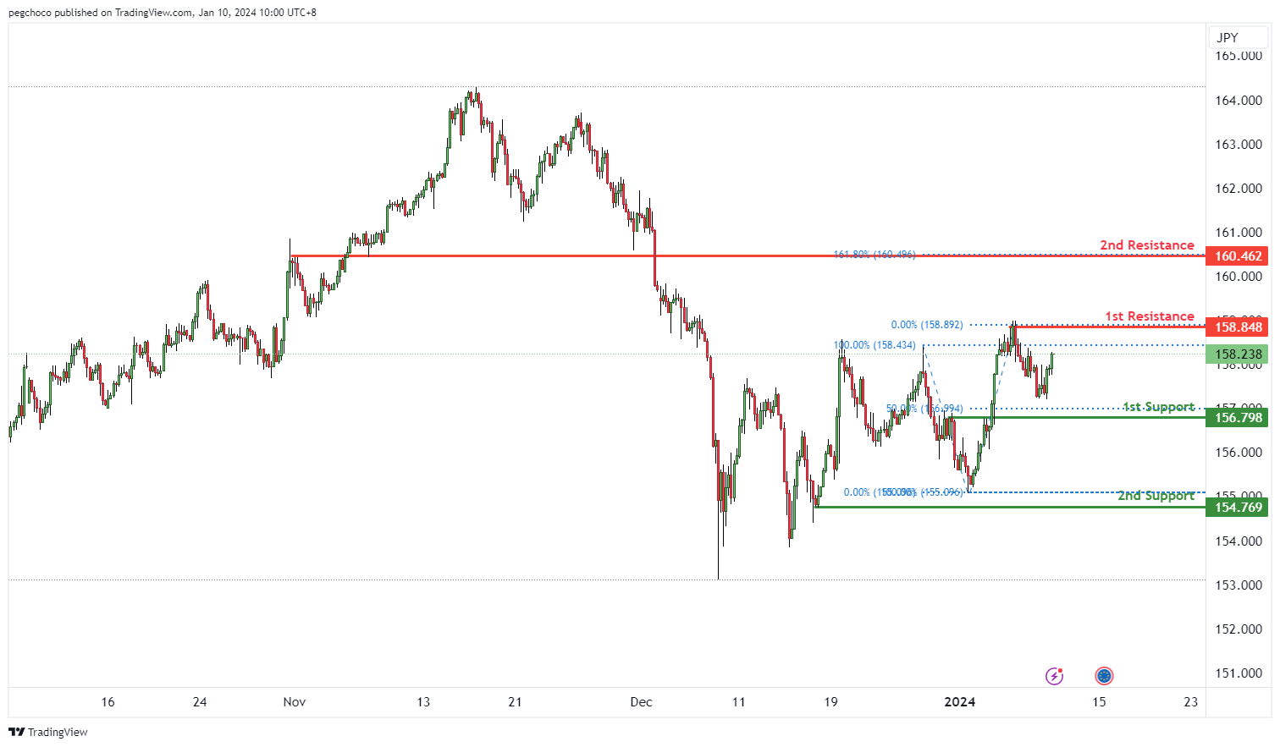Click the 100.00% (158.434) Fibonacci label
Viewport: 1280px width, 747px height.
coord(874,345)
